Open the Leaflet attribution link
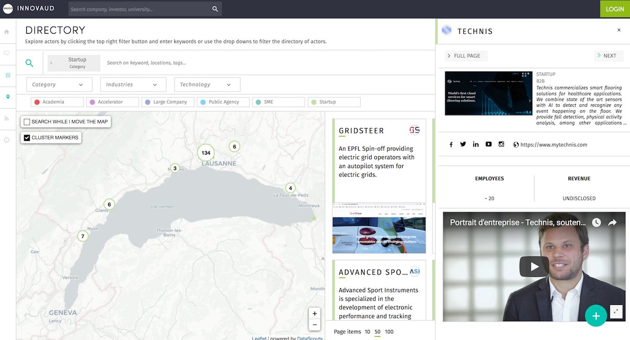Viewport: 630px width, 340px height. [259, 338]
